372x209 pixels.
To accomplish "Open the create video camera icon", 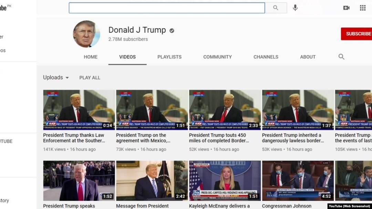I will [x=347, y=8].
